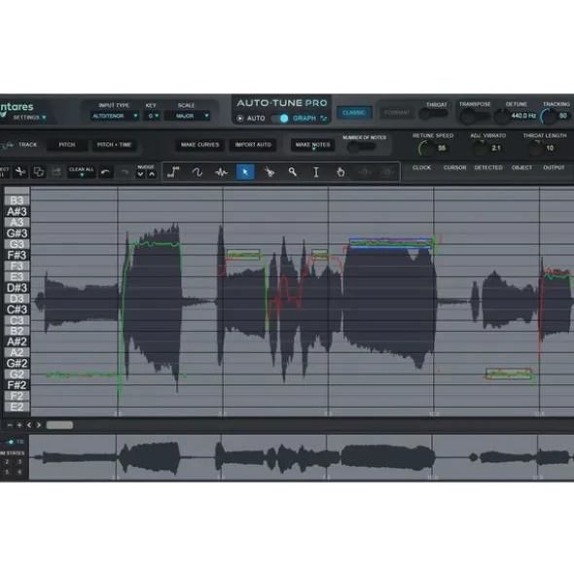574x575 pixels.
Task: Zoom in with the plus icon
Action: coord(19,425)
